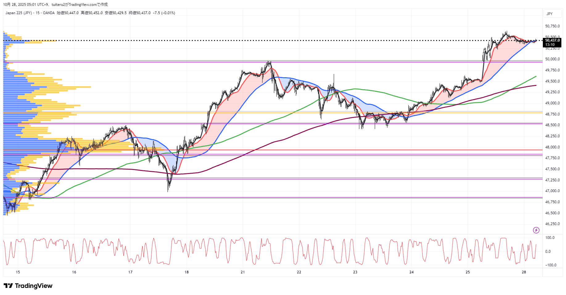Click the purple lightning bolt icon
This screenshot has width=566, height=295.
click(536, 230)
